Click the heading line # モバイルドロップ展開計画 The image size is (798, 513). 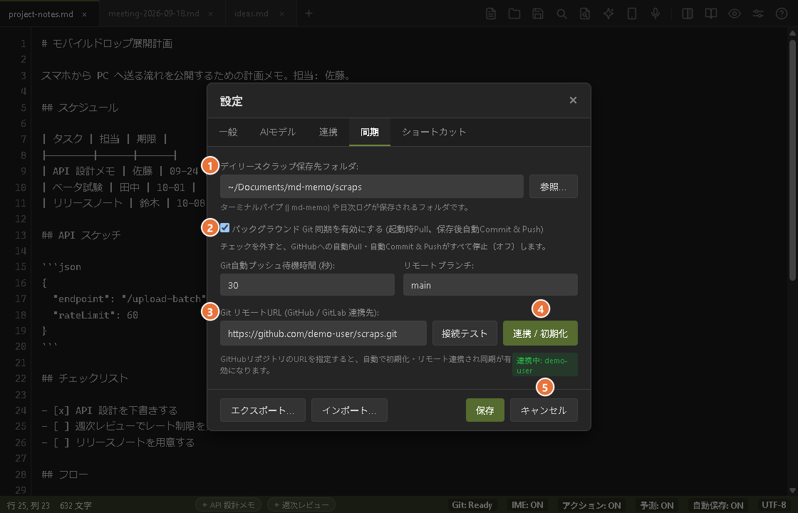(107, 43)
